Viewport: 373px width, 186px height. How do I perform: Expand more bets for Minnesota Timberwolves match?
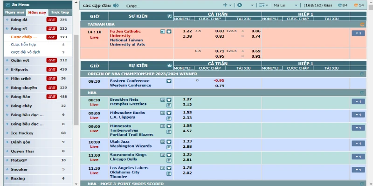(x=358, y=128)
